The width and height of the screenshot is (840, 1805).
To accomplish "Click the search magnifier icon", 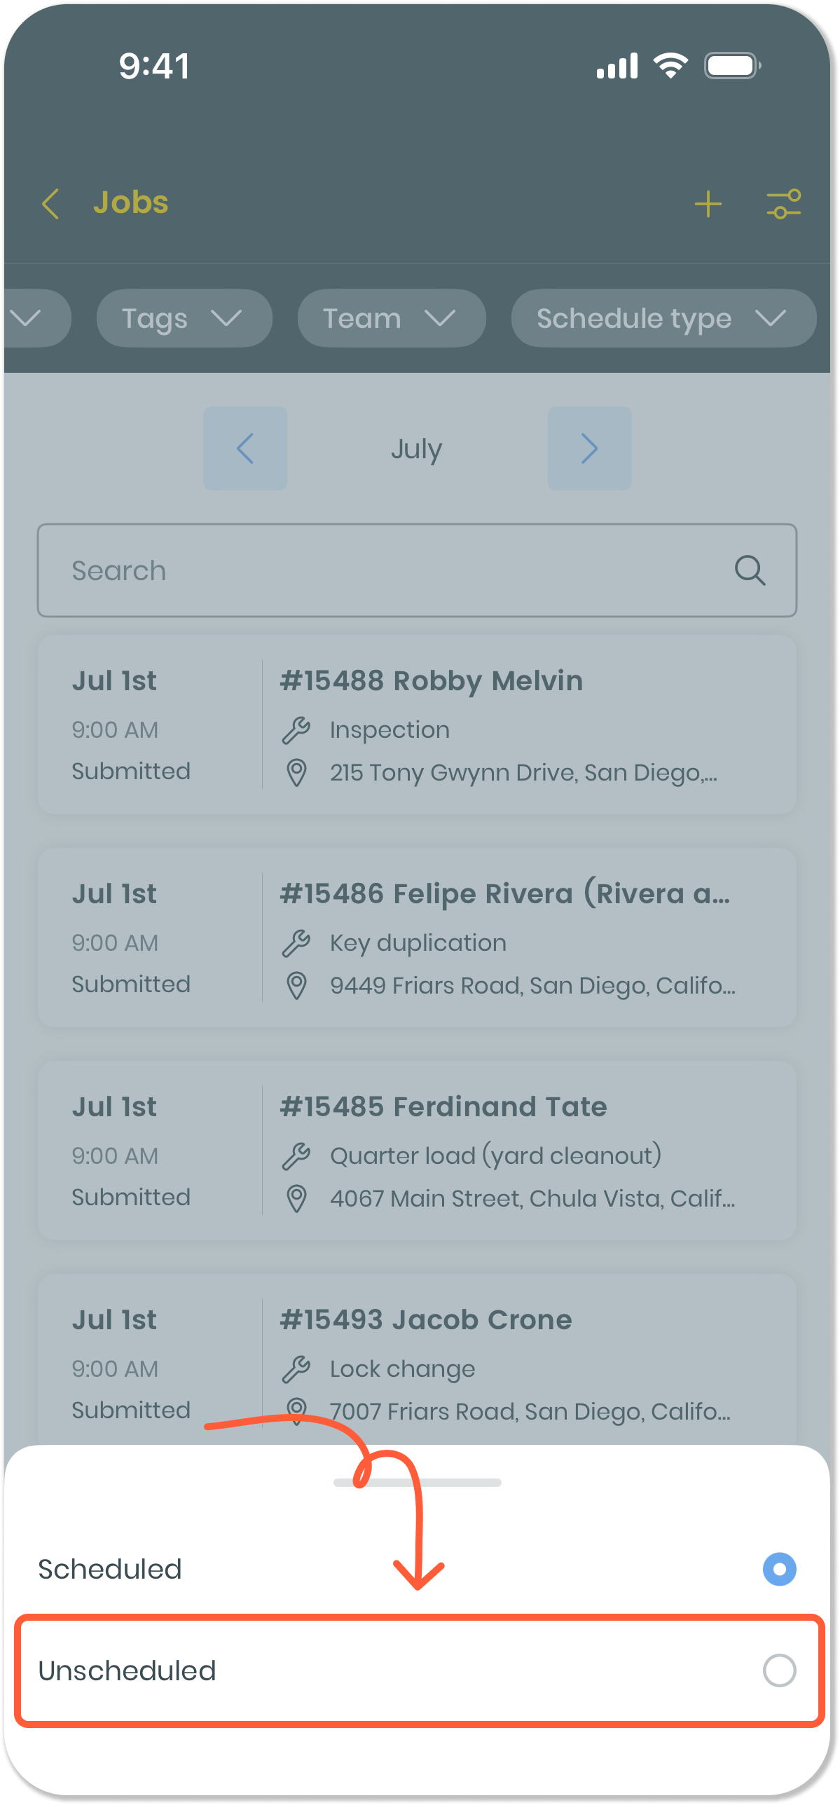I will [x=750, y=570].
